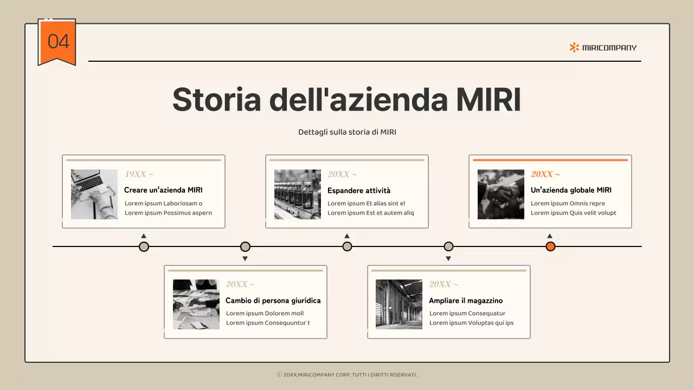
Task: Click the "Ampliare il magazzino" heading
Action: click(x=466, y=301)
